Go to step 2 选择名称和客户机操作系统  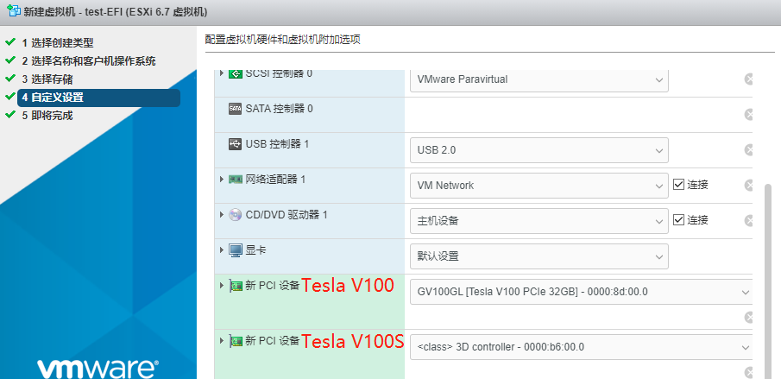(x=89, y=60)
